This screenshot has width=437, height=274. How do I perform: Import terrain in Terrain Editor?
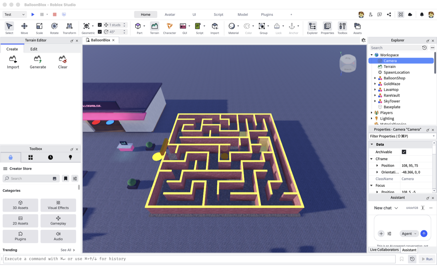point(13,62)
